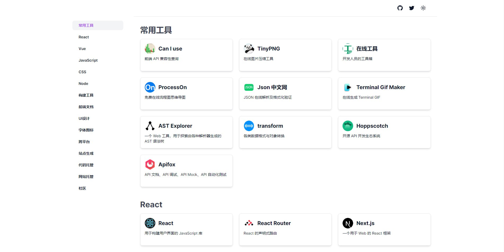Click the text 免费在线流程图思维导图
504x252 pixels.
point(165,97)
